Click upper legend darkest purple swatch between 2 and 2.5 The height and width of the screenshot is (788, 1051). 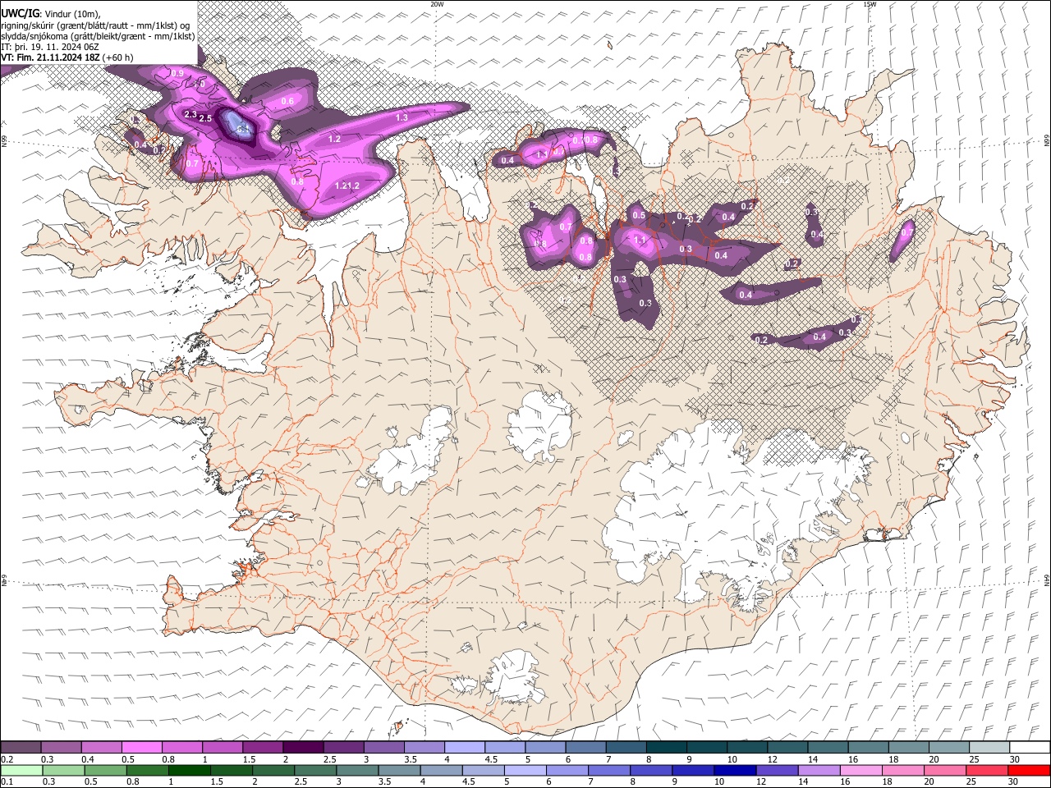point(302,748)
